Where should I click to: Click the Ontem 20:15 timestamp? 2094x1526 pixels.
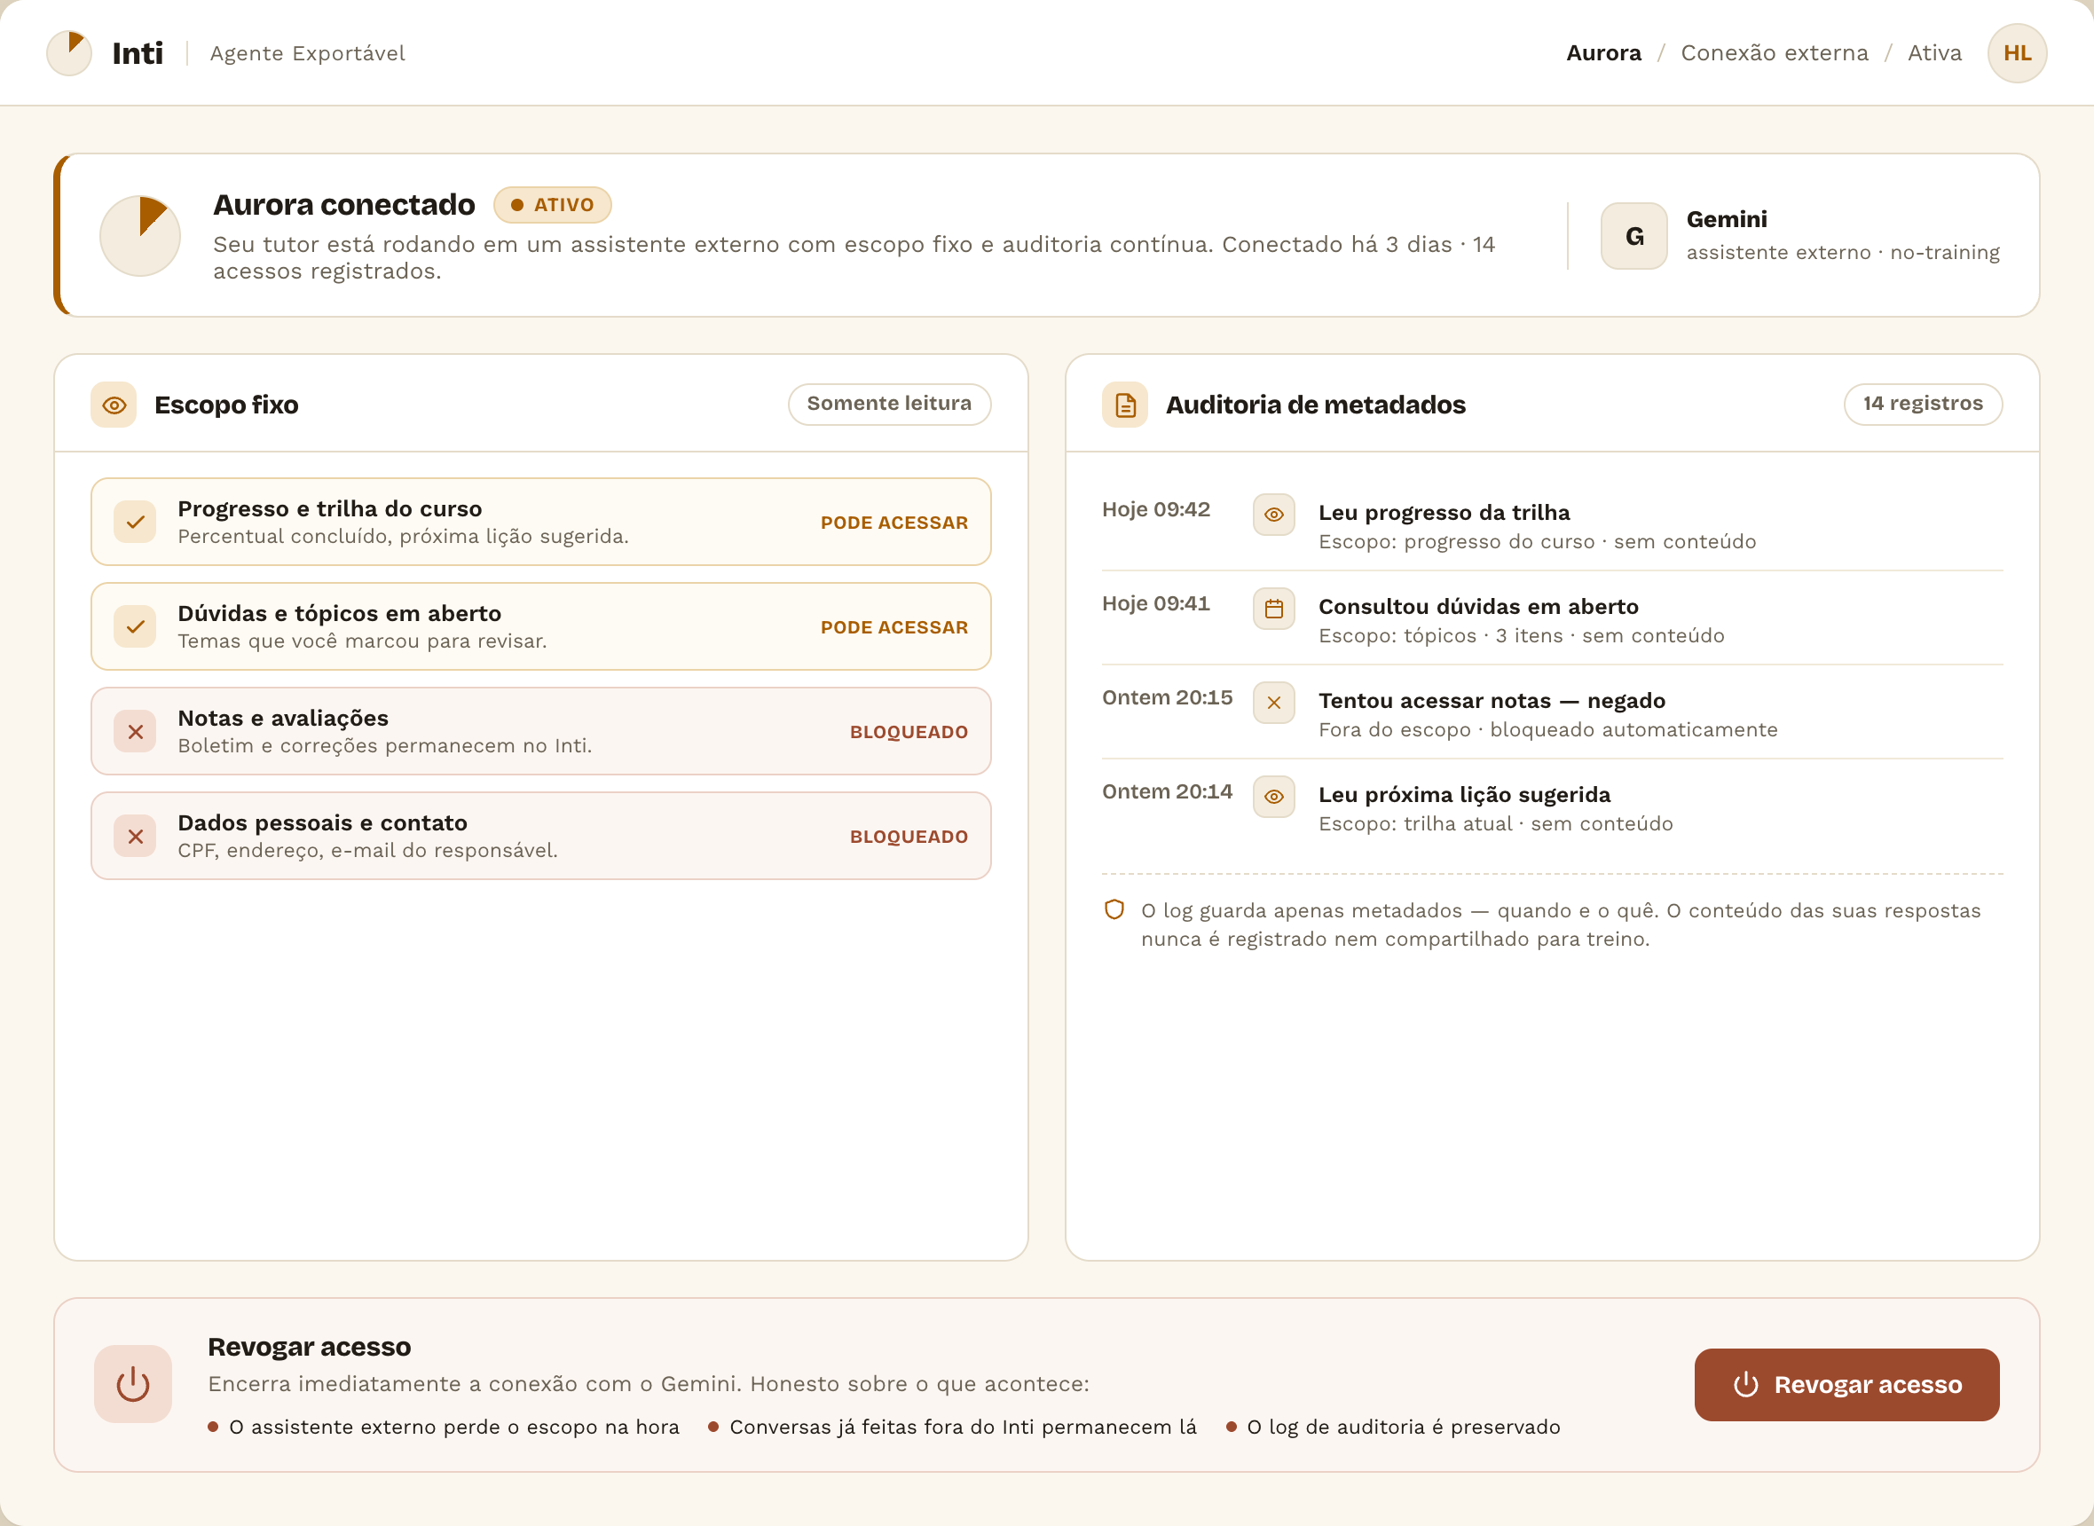coord(1167,697)
